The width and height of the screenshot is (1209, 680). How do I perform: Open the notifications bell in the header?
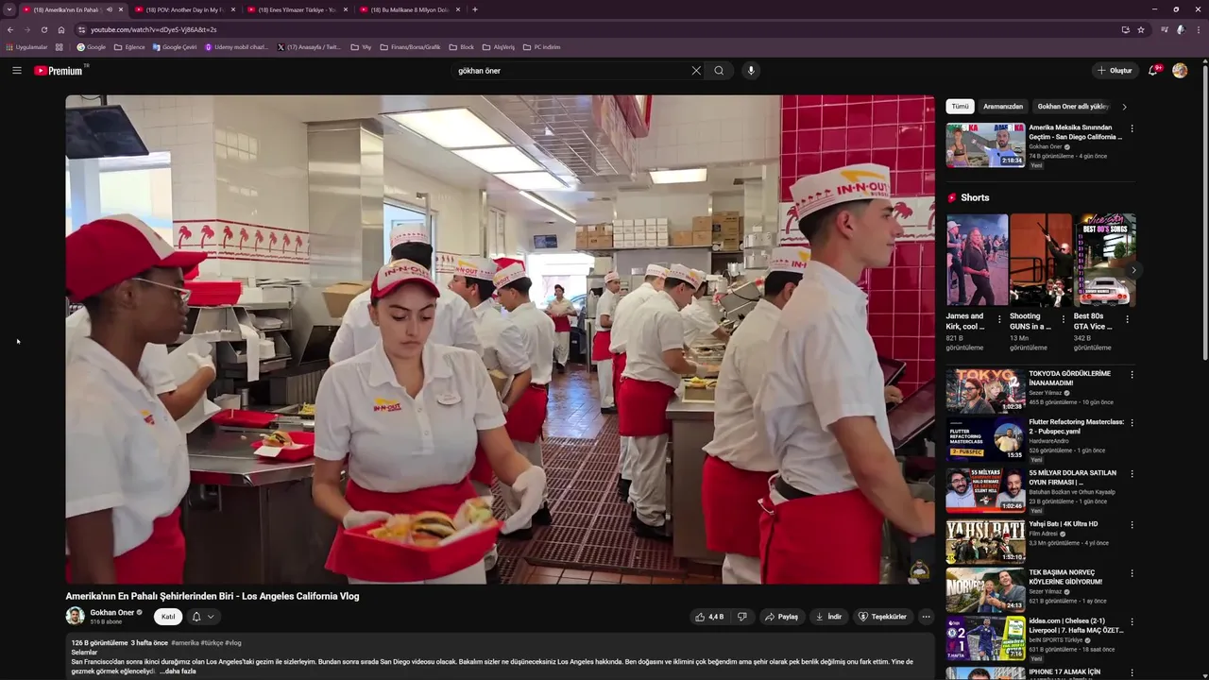click(1153, 71)
